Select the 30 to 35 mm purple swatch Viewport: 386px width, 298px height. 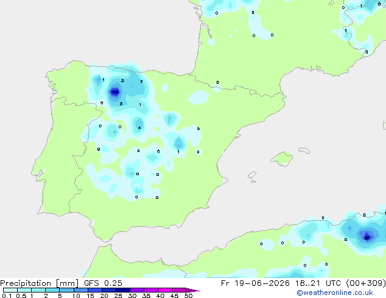[137, 290]
